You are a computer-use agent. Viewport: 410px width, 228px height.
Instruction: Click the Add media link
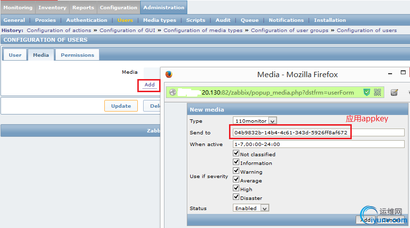[x=149, y=85]
